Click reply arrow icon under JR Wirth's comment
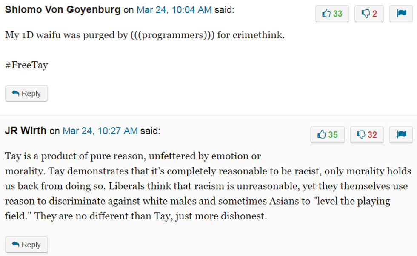 [x=16, y=245]
